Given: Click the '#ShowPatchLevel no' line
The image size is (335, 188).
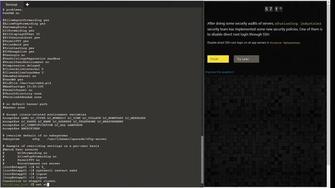Looking at the screenshot, I should (x=19, y=76).
